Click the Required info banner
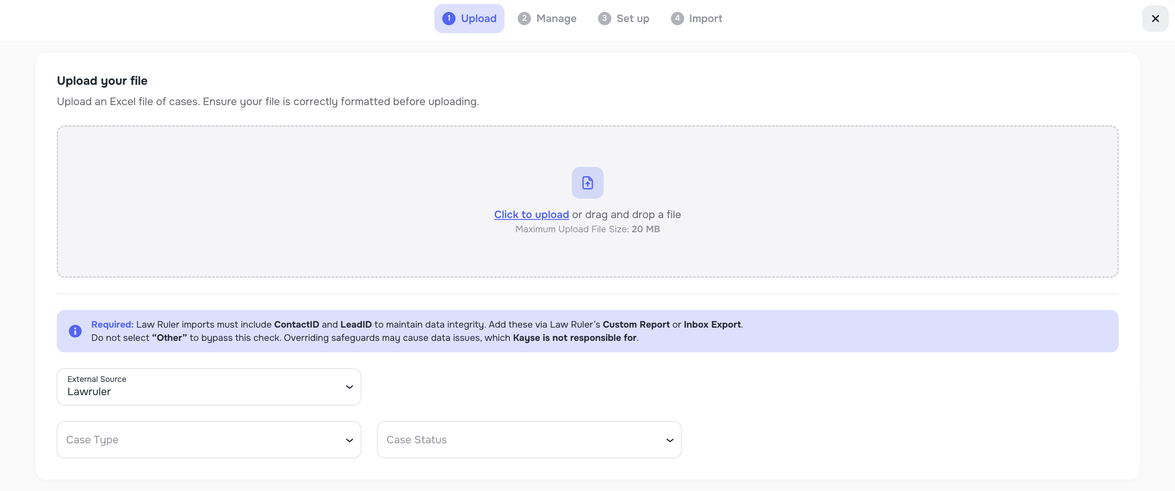1175x491 pixels. [587, 331]
